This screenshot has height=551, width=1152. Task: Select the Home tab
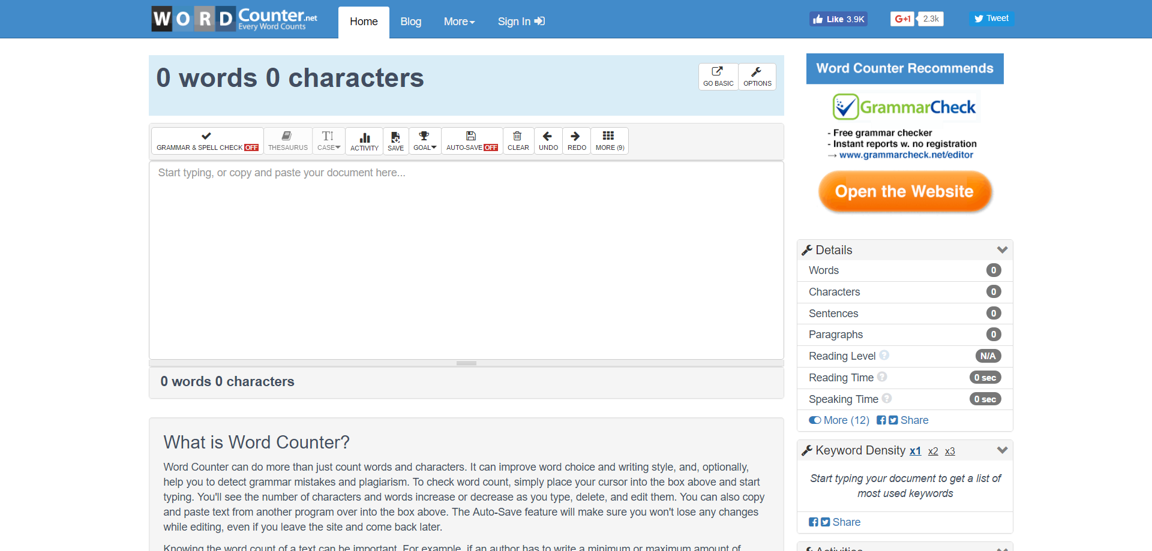tap(364, 22)
